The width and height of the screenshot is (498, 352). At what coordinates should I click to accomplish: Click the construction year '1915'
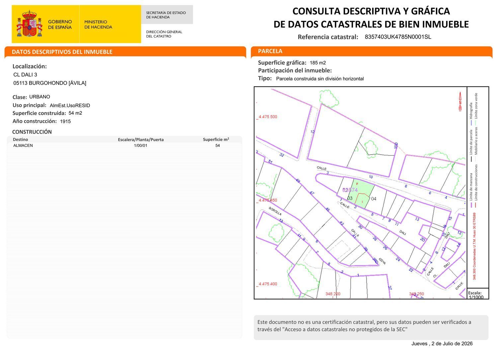[65, 121]
